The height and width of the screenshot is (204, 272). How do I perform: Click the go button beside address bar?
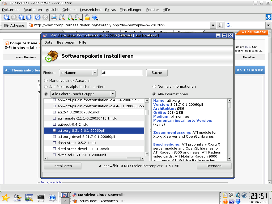point(220,25)
